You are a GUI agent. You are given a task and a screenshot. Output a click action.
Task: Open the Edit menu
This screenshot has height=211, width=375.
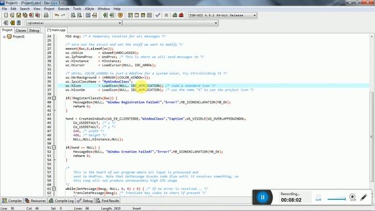tap(13, 9)
